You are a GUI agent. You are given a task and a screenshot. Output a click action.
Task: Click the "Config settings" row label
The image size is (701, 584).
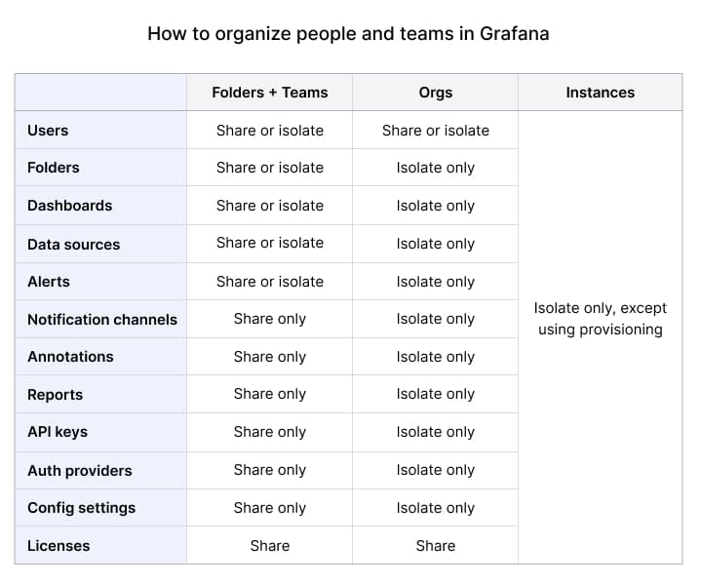(x=81, y=508)
